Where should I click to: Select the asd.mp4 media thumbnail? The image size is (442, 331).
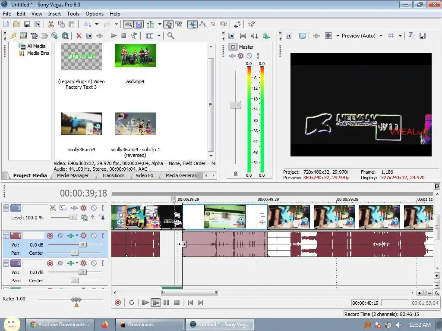pyautogui.click(x=135, y=56)
